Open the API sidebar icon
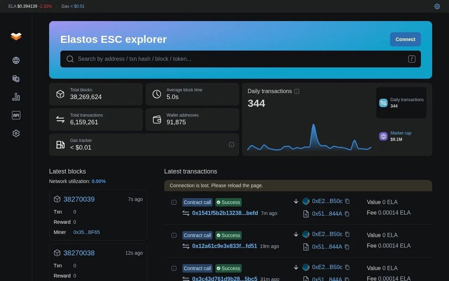449x281 pixels. [x=16, y=115]
